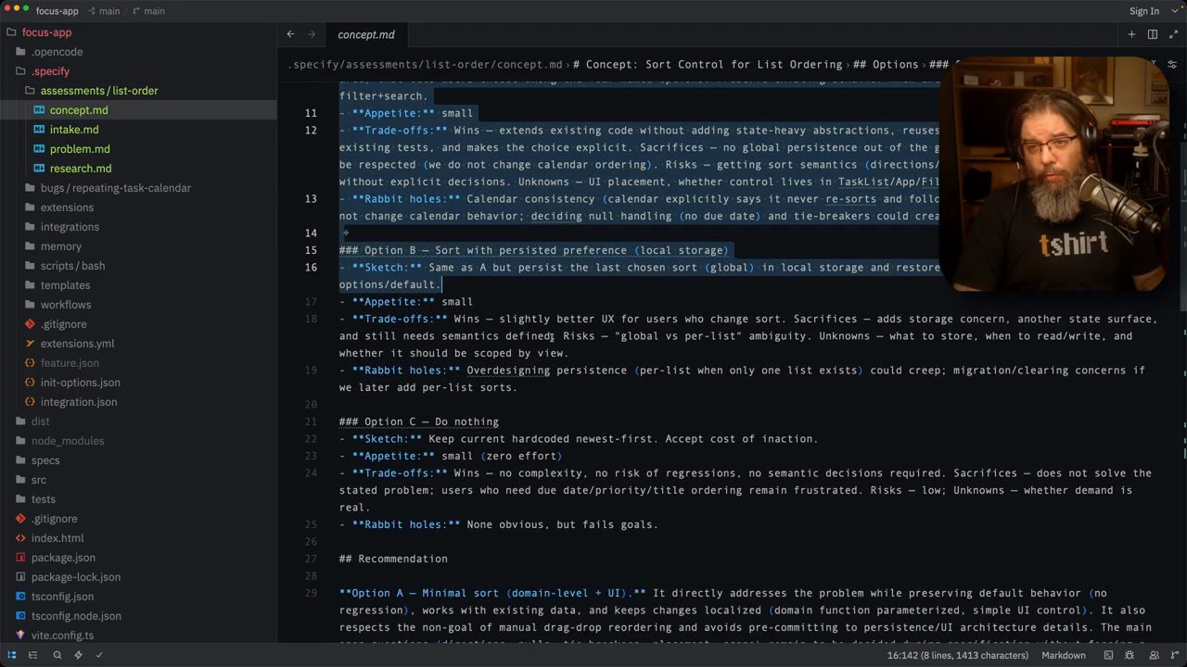Image resolution: width=1187 pixels, height=667 pixels.
Task: Go forward with the right arrow
Action: (312, 34)
